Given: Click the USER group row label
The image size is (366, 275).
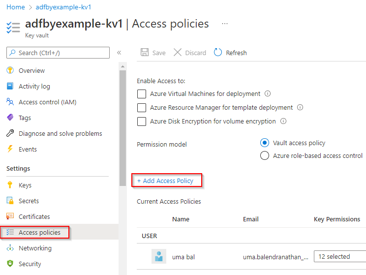Looking at the screenshot, I should point(150,236).
